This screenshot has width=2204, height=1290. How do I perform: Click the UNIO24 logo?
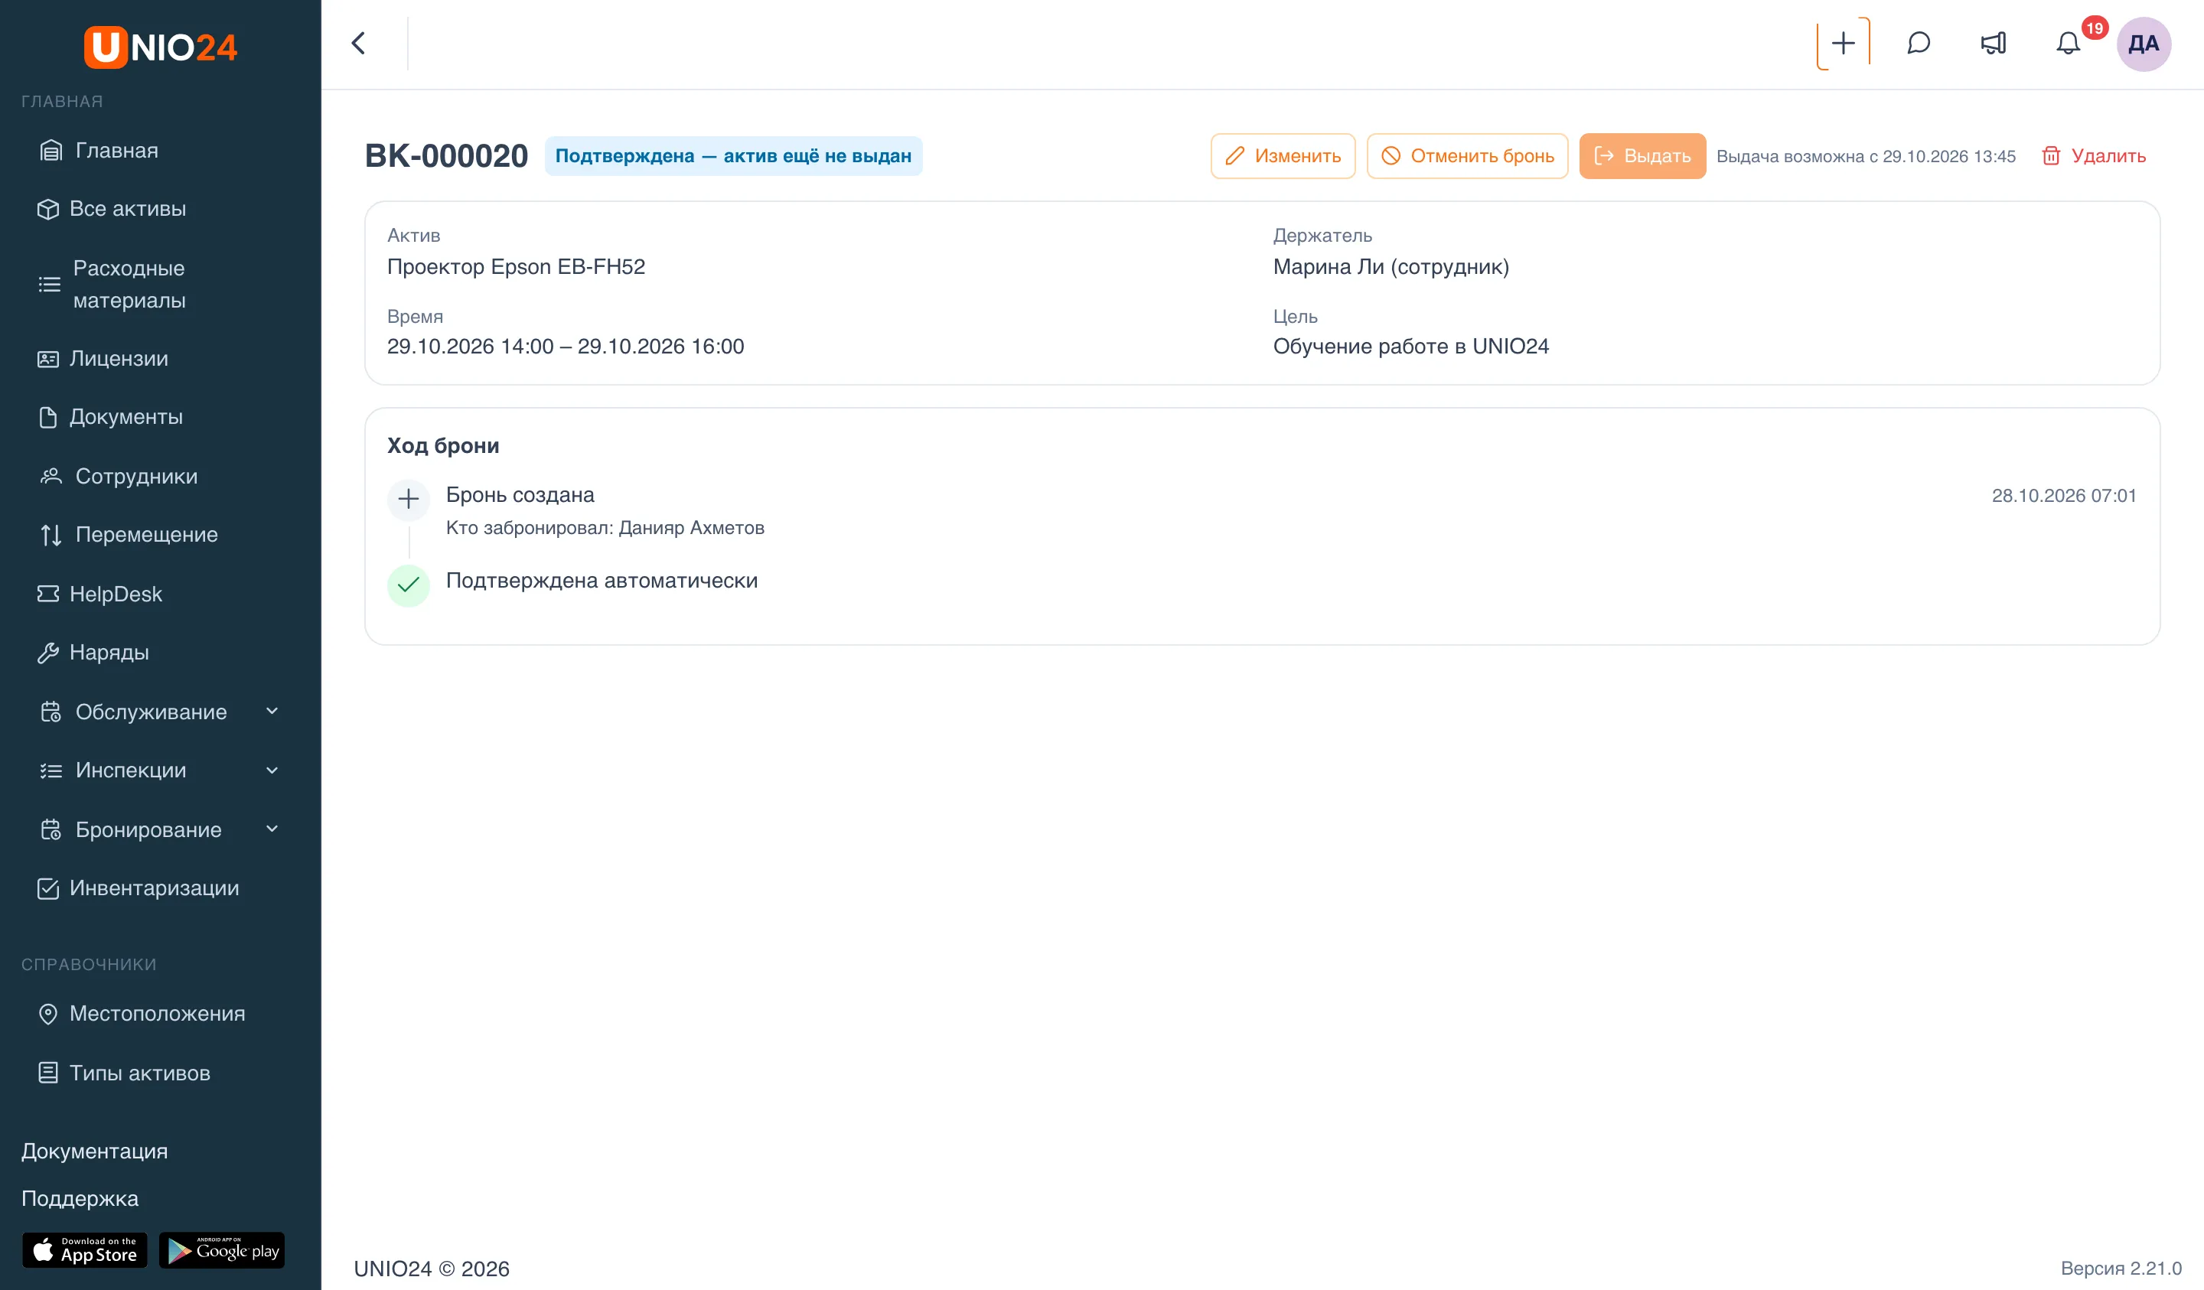pos(160,47)
